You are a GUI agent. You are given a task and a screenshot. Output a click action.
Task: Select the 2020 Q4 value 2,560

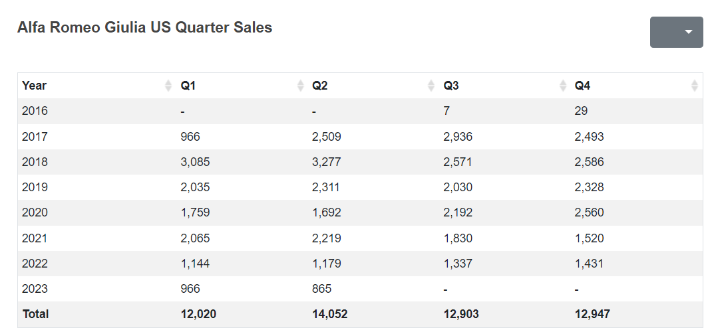point(590,212)
